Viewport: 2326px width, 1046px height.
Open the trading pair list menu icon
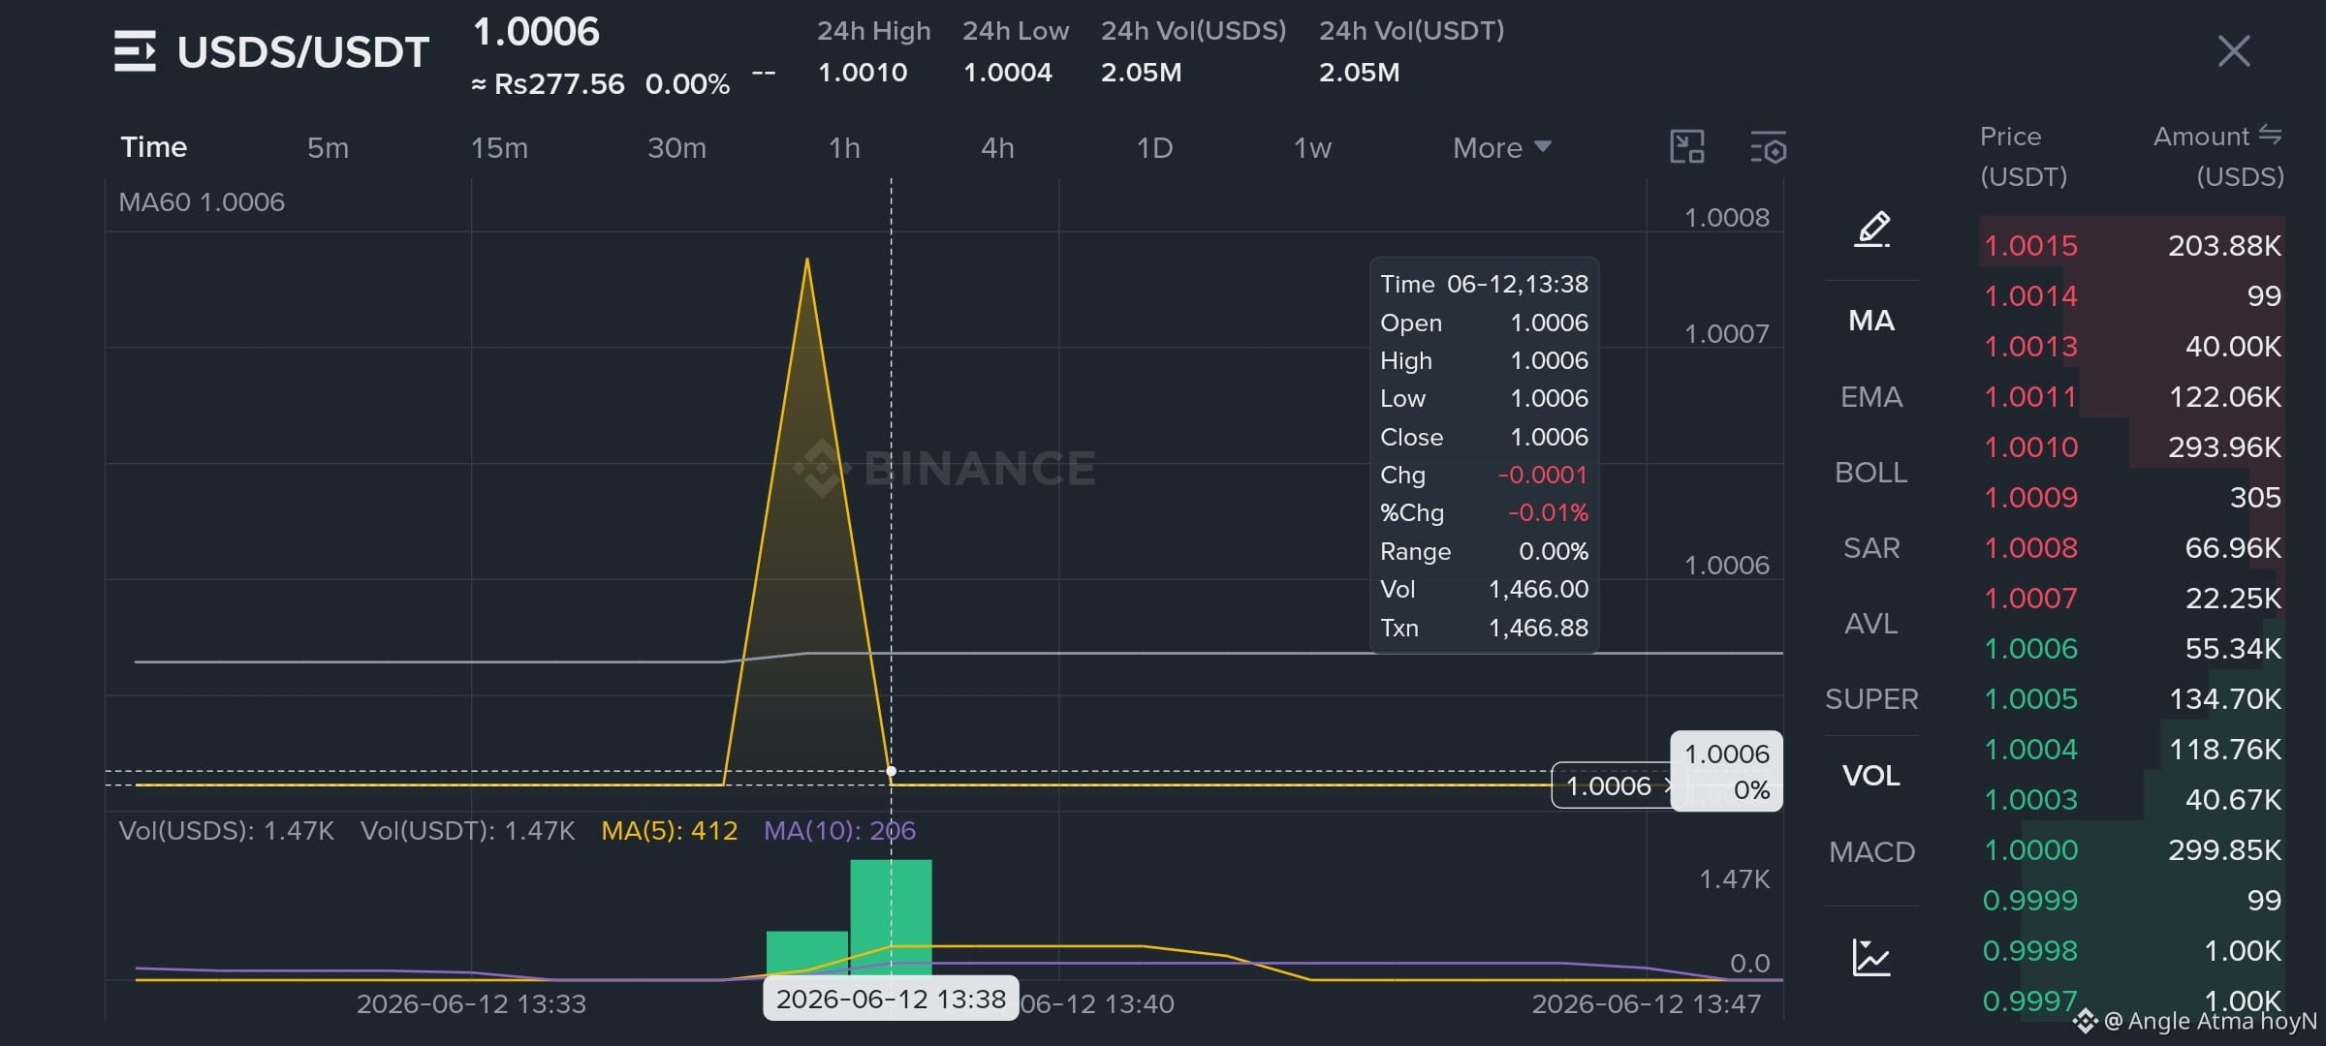[x=135, y=51]
